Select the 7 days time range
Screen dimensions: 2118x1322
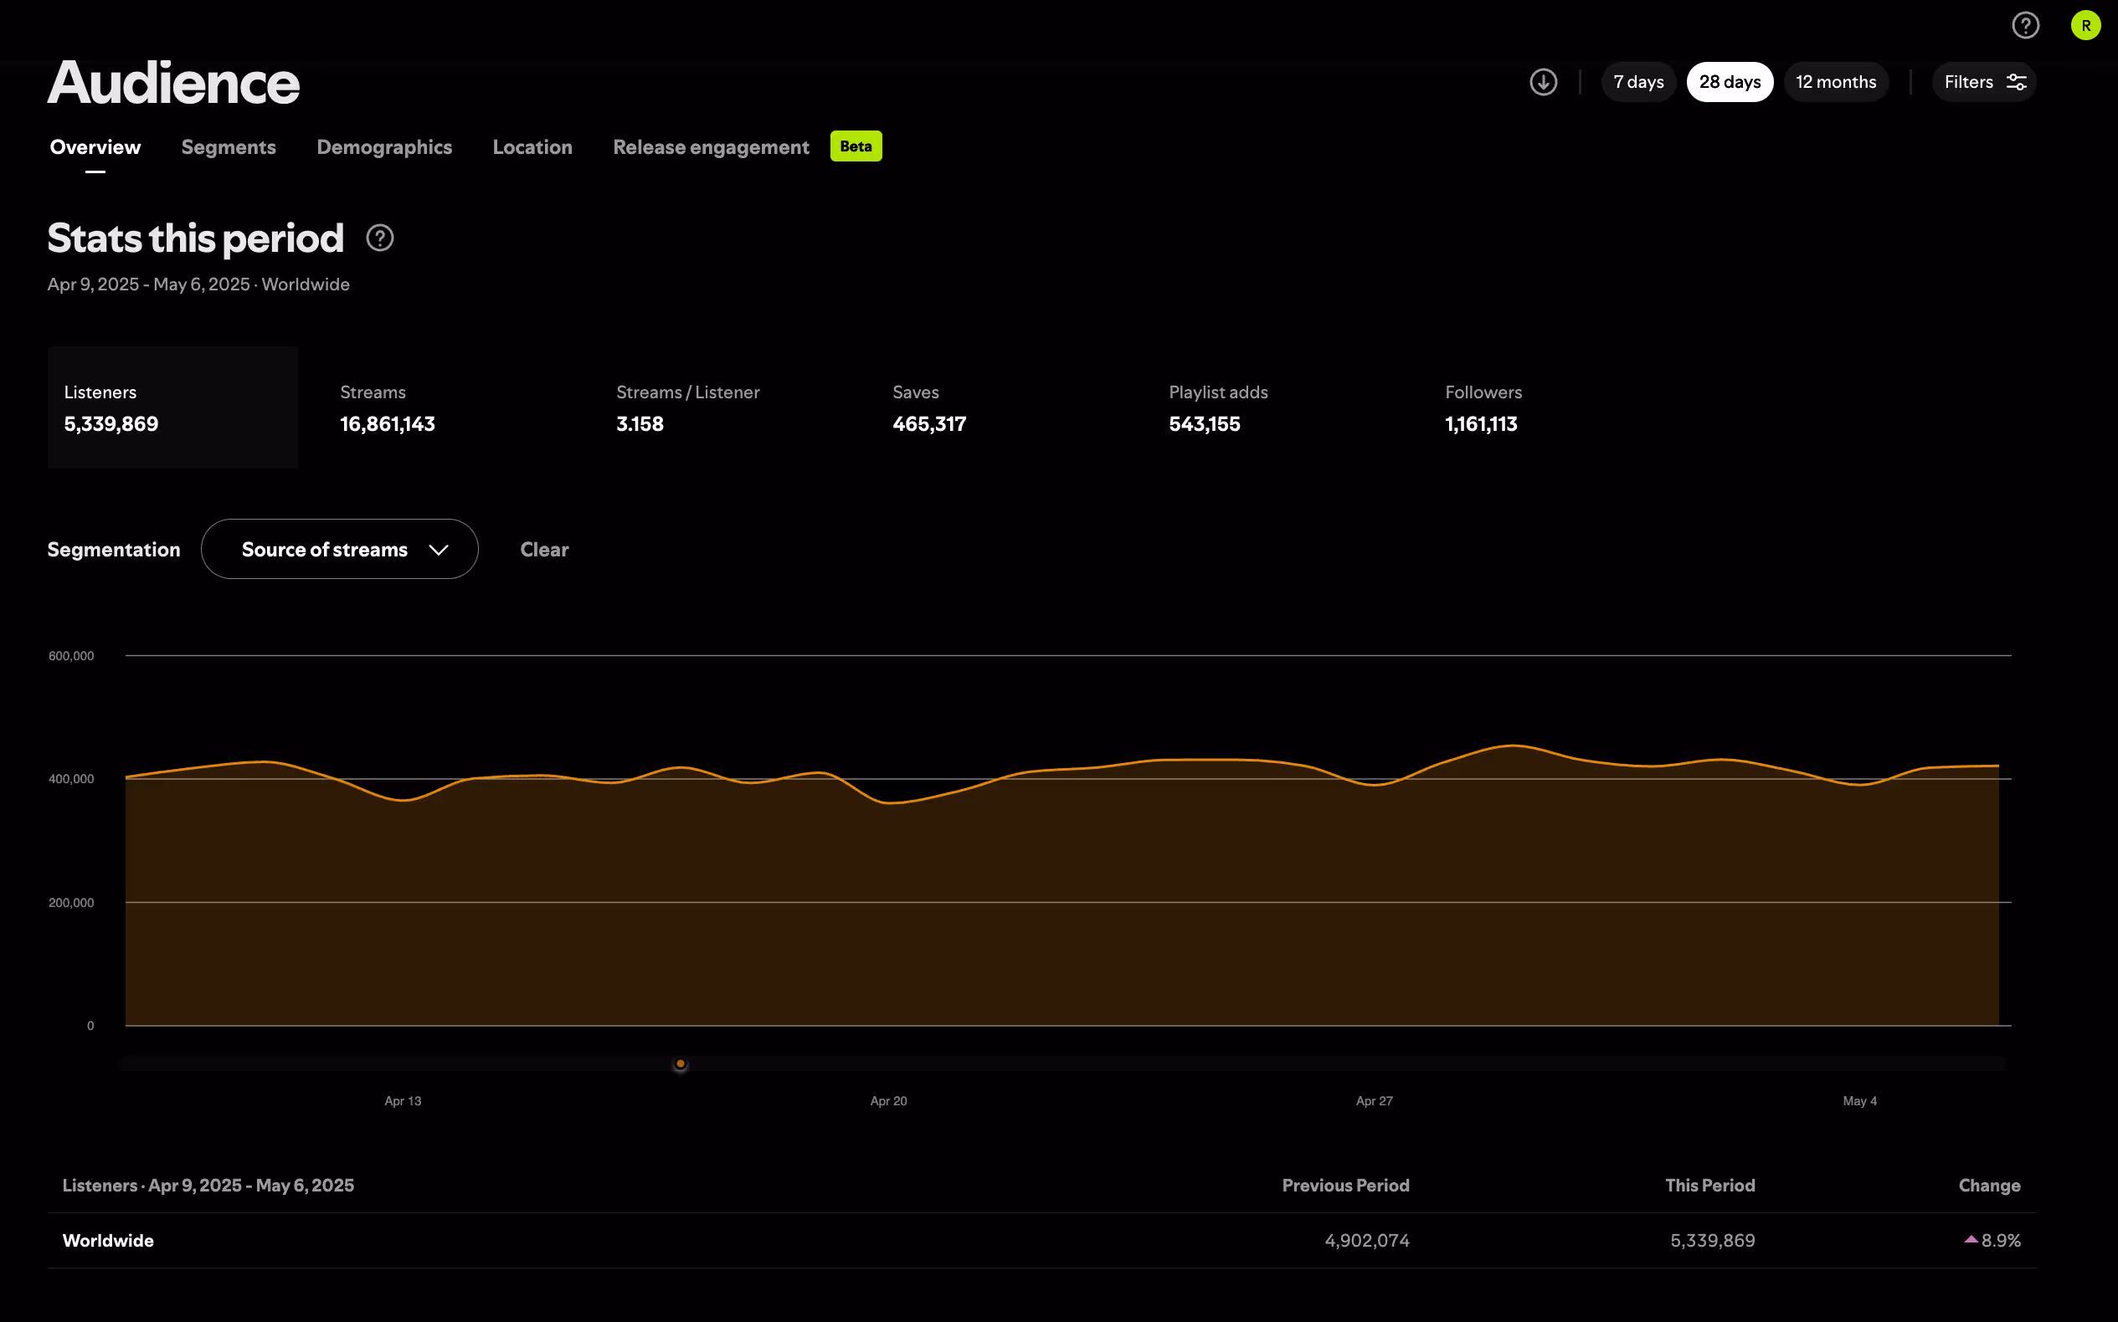tap(1637, 82)
